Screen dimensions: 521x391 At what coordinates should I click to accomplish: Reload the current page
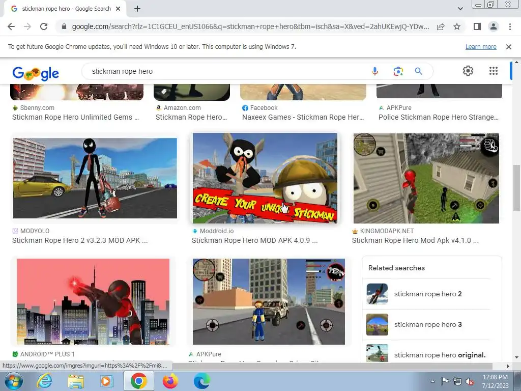pyautogui.click(x=44, y=26)
